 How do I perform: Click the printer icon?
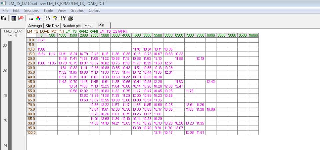click(70, 18)
